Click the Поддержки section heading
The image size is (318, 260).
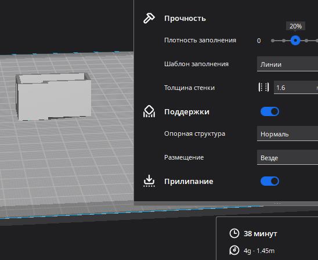click(x=187, y=111)
